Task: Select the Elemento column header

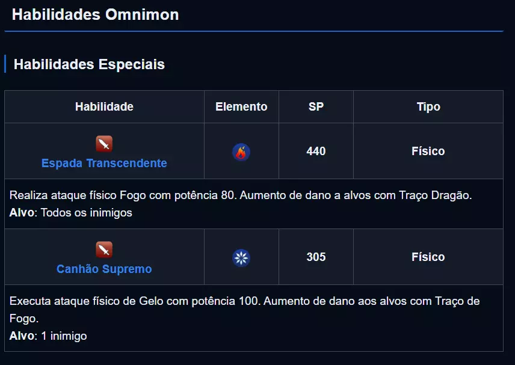Action: tap(241, 107)
